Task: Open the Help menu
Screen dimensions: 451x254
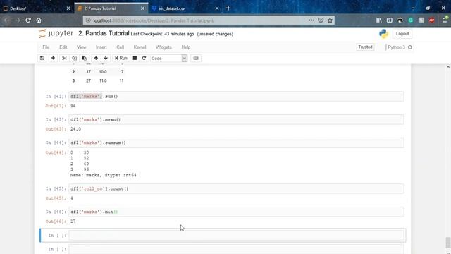Action: (186, 47)
